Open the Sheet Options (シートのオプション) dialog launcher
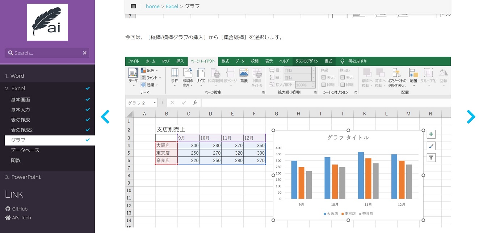Screen dimensions: 479x233 [x=356, y=92]
